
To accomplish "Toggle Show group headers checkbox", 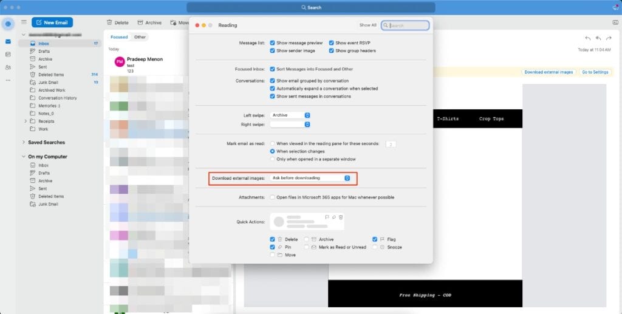I will 331,51.
